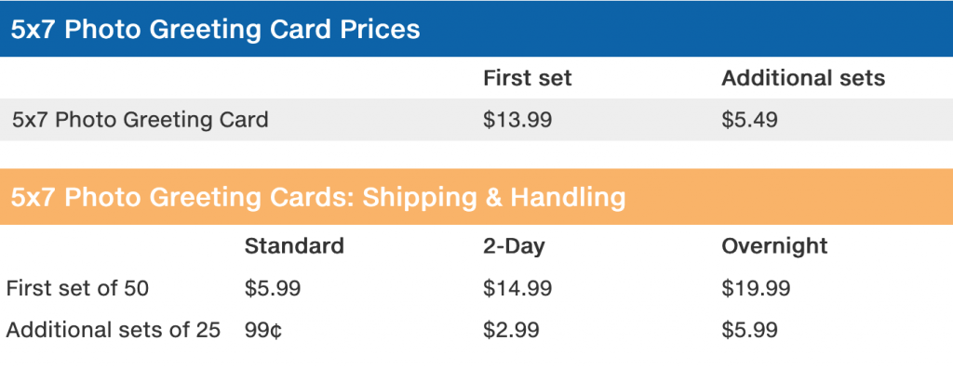Select the Overnight shipping column heading
This screenshot has width=953, height=367.
click(x=774, y=246)
